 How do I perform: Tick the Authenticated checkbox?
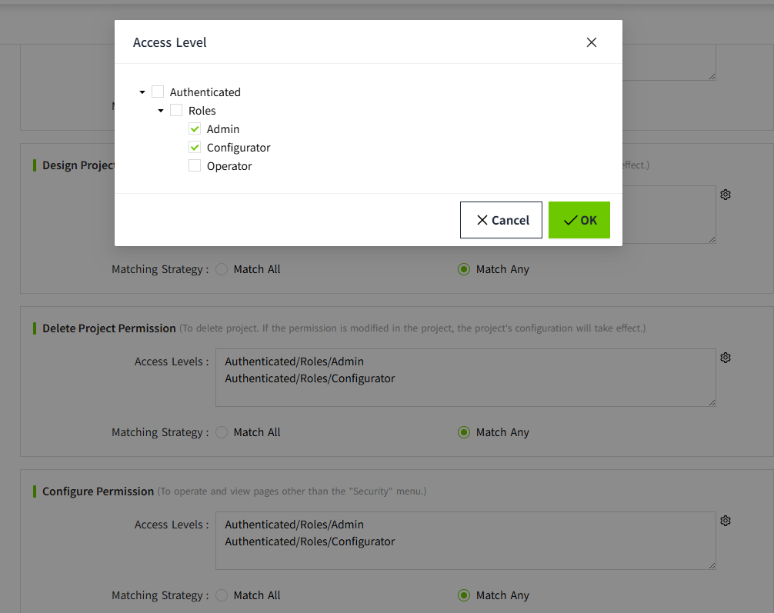(x=158, y=92)
